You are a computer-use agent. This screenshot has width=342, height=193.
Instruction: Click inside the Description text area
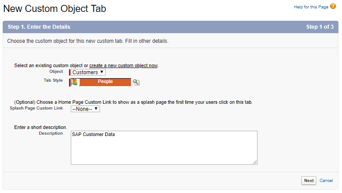click(x=164, y=150)
